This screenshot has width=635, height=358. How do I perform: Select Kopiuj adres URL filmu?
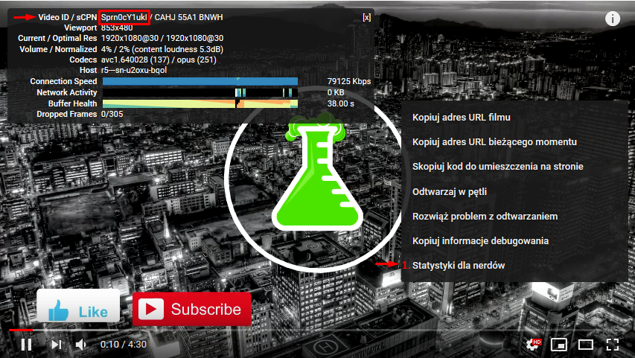462,118
